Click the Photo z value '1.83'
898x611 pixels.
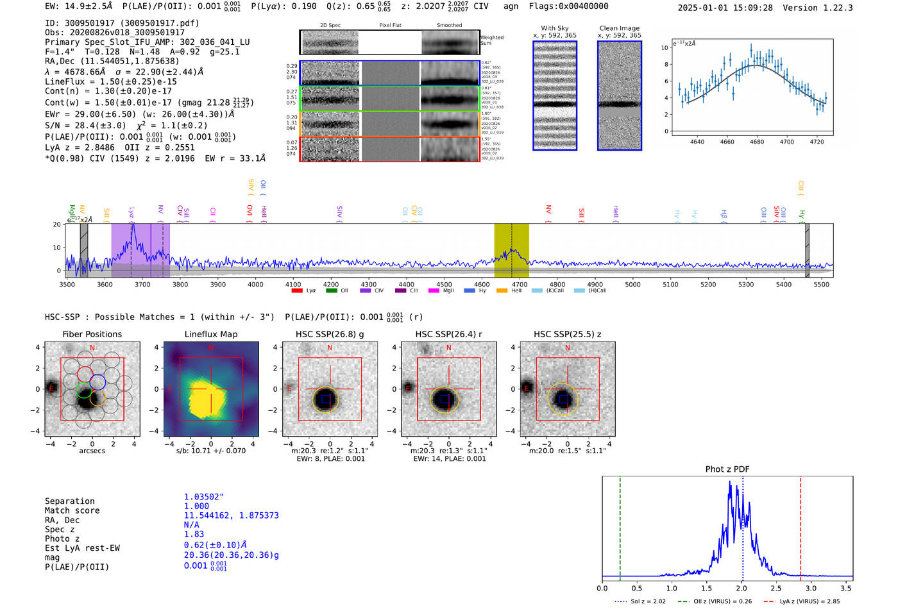coord(194,534)
